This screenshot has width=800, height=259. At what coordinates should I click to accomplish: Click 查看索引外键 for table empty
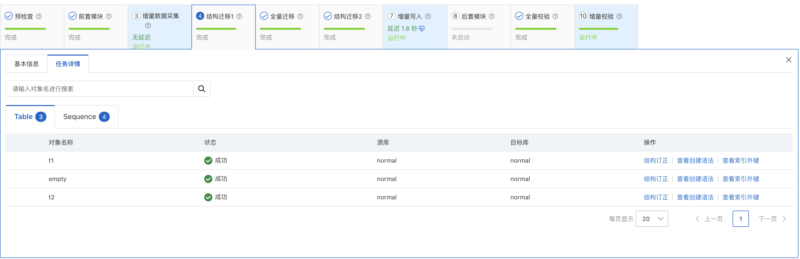click(x=741, y=179)
